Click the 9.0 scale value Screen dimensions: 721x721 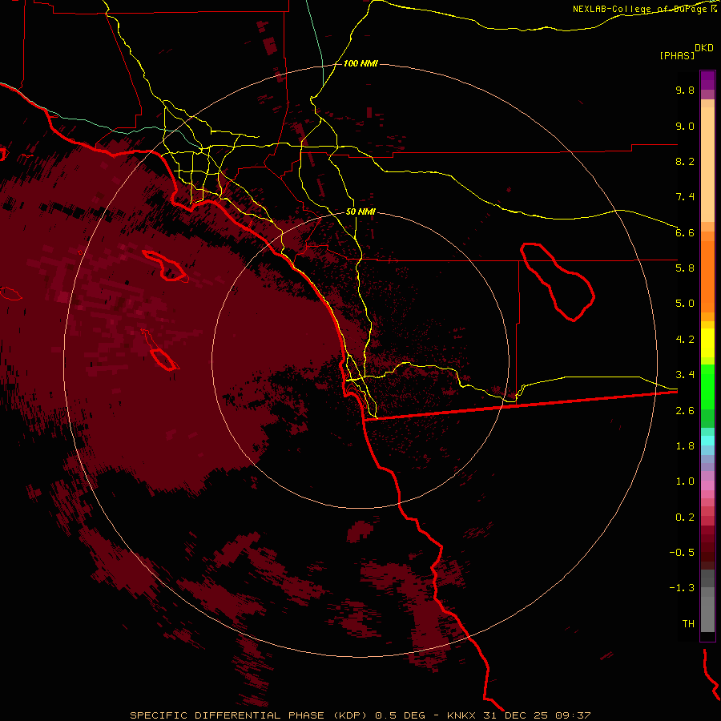685,126
